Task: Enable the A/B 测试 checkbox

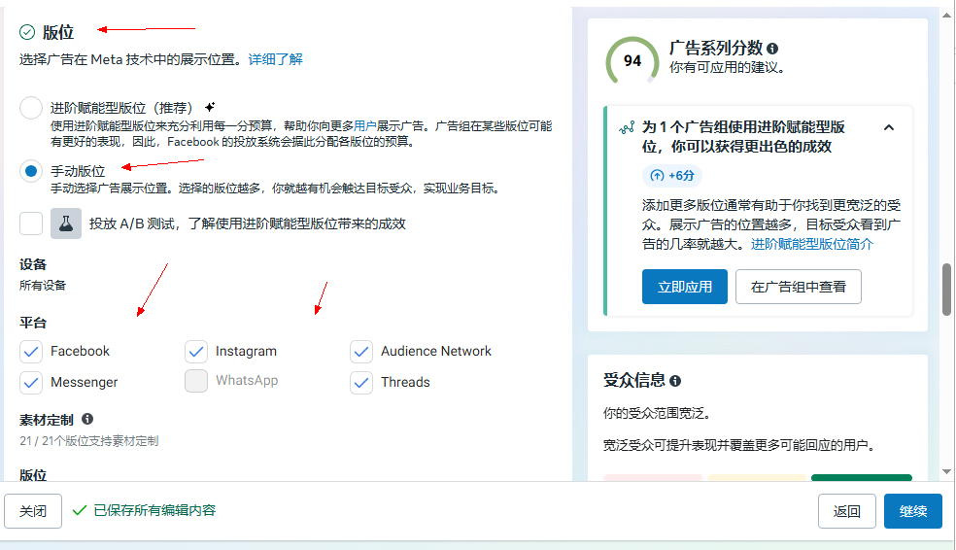Action: 31,223
